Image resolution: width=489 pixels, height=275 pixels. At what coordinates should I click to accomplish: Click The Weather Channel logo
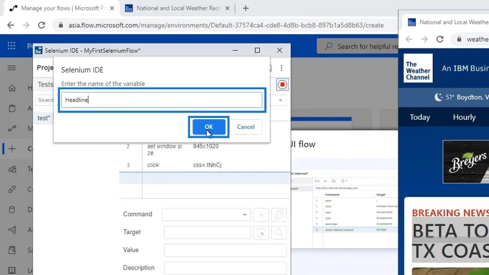(418, 68)
